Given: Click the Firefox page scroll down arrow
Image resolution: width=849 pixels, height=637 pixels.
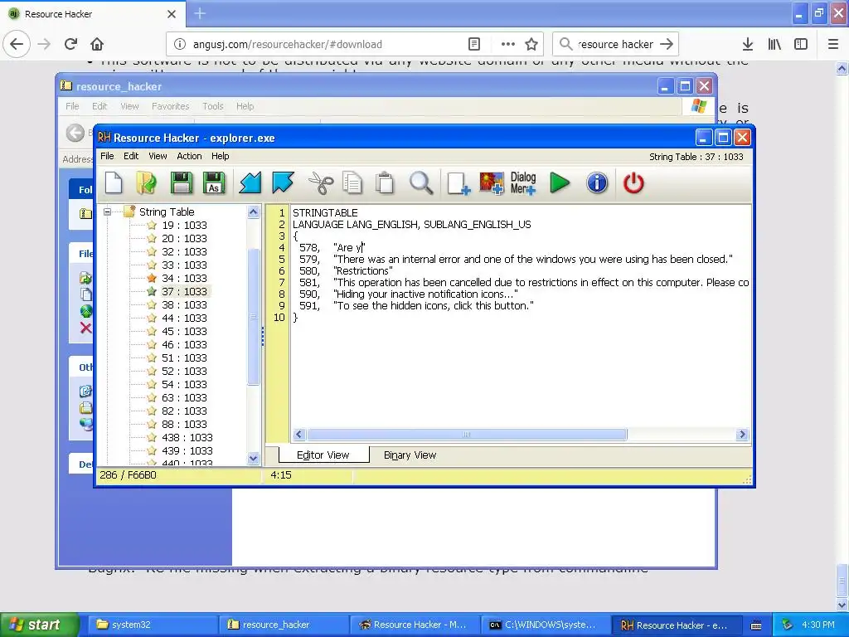Looking at the screenshot, I should click(842, 605).
